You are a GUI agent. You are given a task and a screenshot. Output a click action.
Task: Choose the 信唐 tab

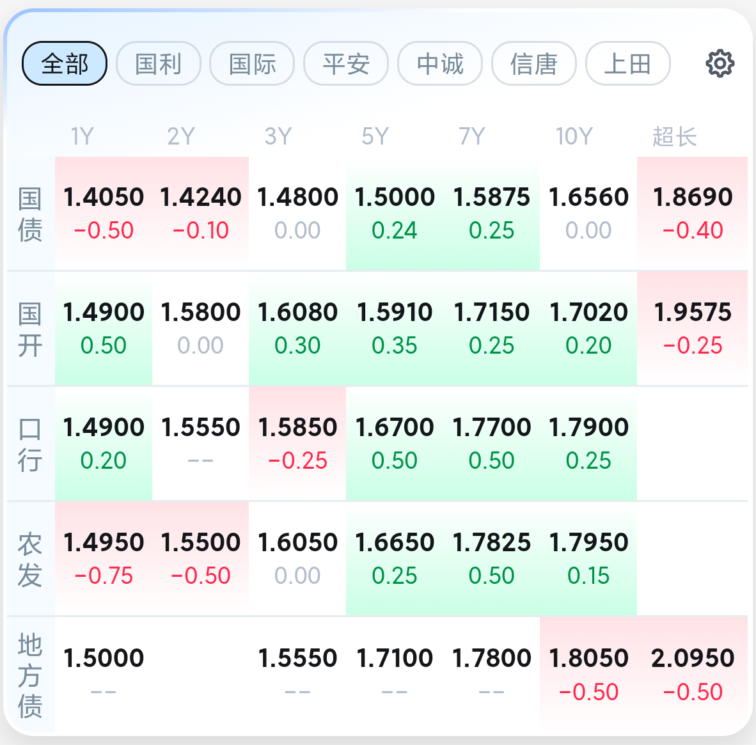click(x=534, y=63)
